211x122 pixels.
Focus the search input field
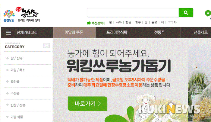coord(133,13)
